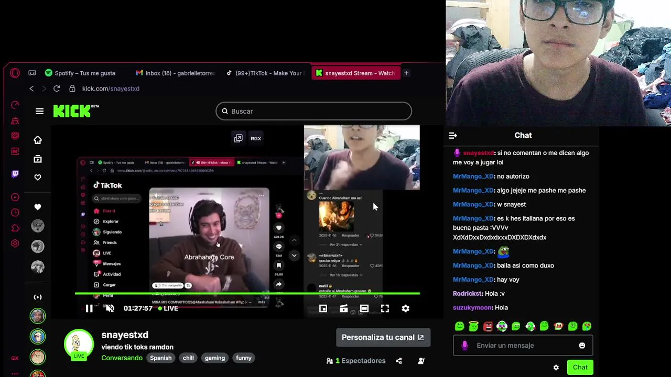This screenshot has height=377, width=671.
Task: Toggle theater mode in player
Action: coord(364,308)
